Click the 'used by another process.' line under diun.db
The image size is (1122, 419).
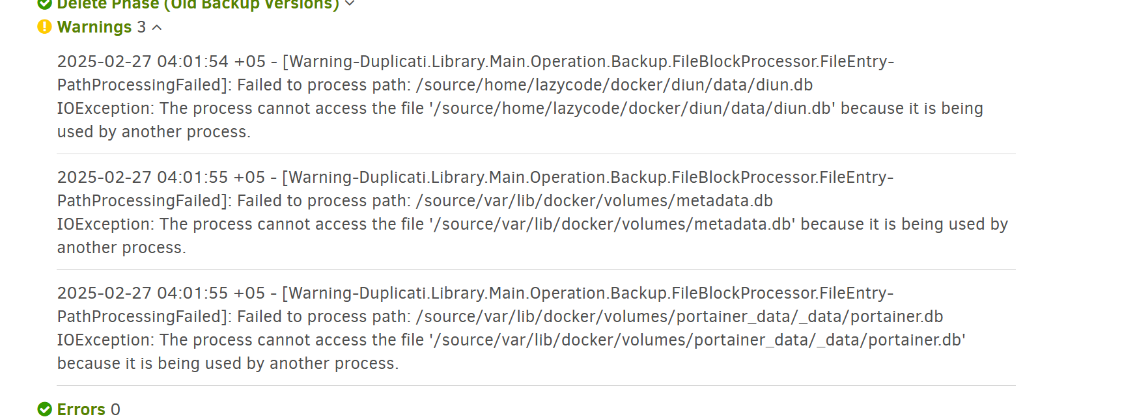(x=154, y=132)
